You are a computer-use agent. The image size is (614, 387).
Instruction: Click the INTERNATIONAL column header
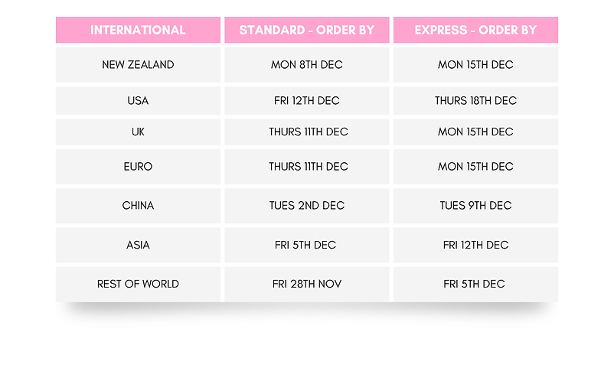138,31
